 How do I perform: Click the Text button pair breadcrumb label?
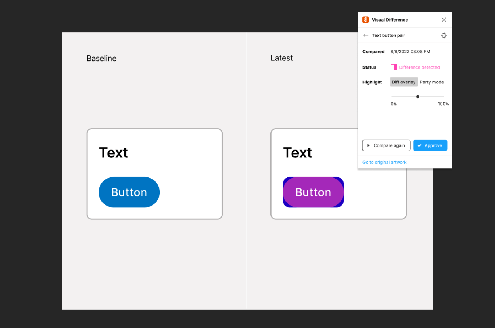pos(388,35)
